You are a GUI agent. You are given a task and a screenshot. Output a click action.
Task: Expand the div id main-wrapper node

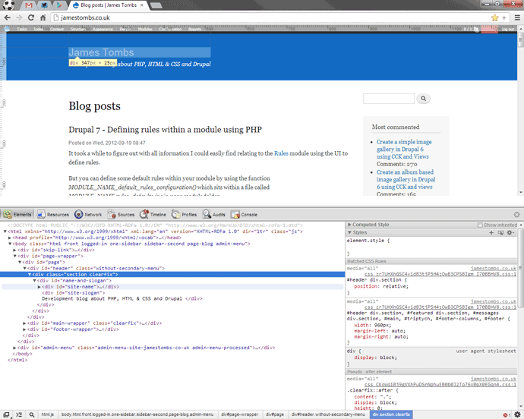point(24,323)
